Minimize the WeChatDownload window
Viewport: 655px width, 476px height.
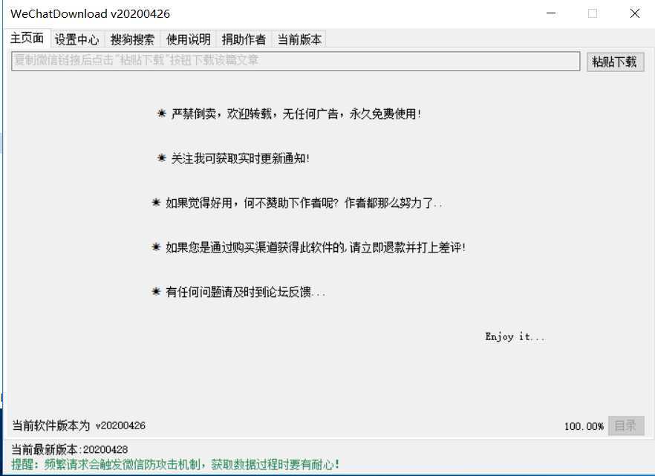click(551, 13)
